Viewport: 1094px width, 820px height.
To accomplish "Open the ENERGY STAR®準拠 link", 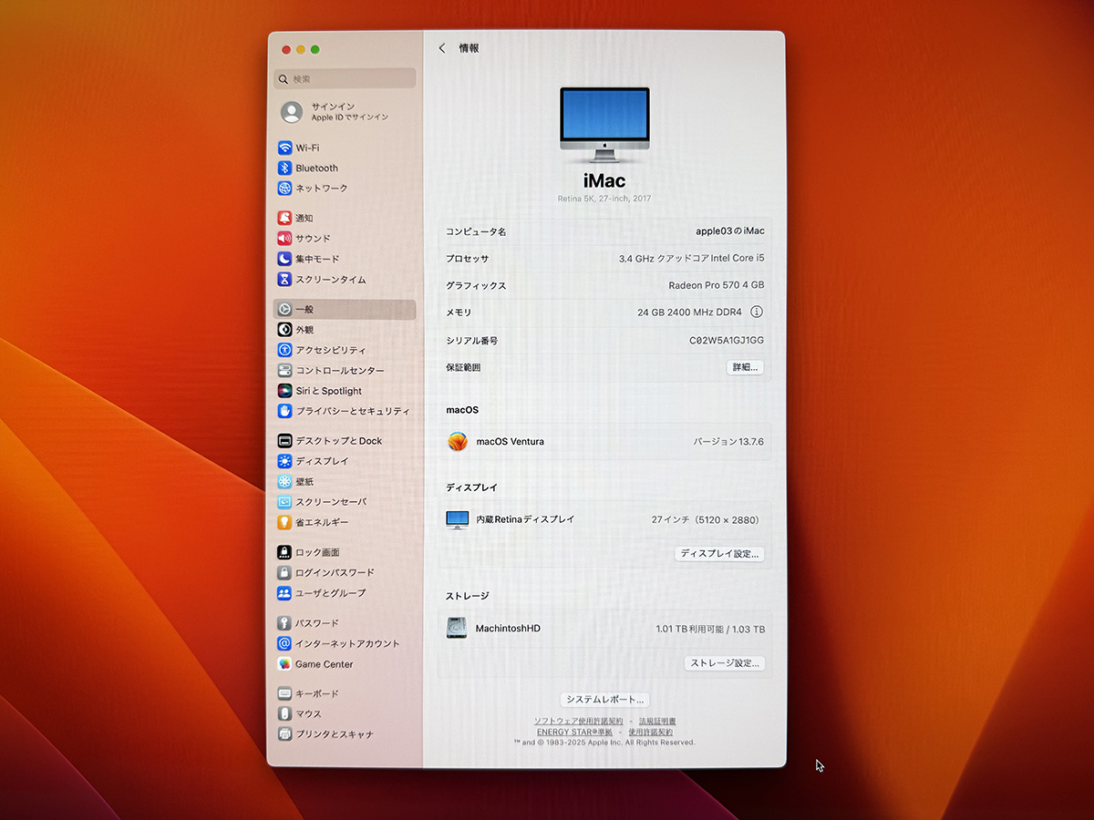I will coord(574,733).
